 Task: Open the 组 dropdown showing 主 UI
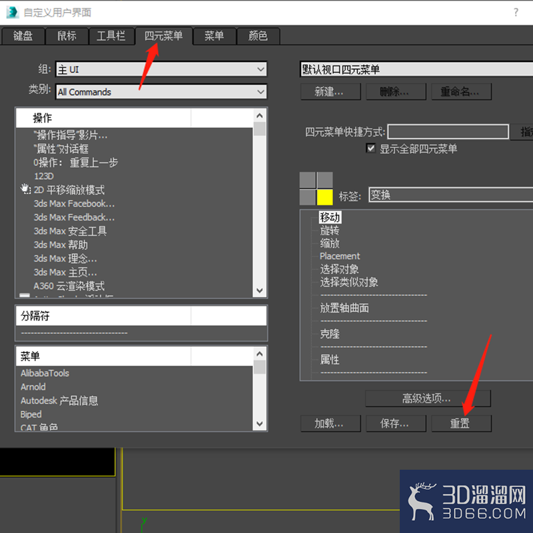coord(161,69)
